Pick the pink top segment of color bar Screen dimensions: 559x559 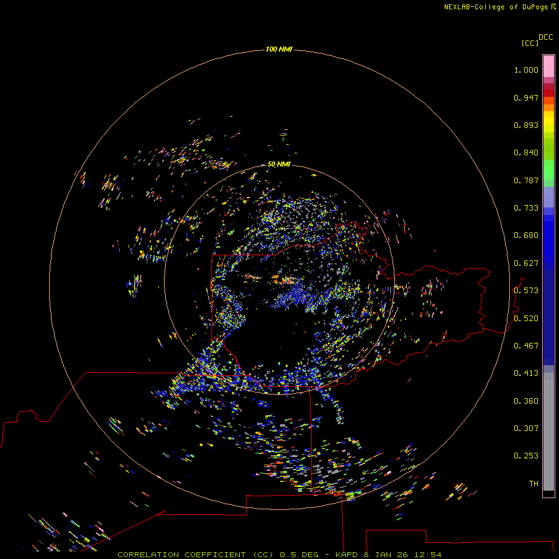548,66
